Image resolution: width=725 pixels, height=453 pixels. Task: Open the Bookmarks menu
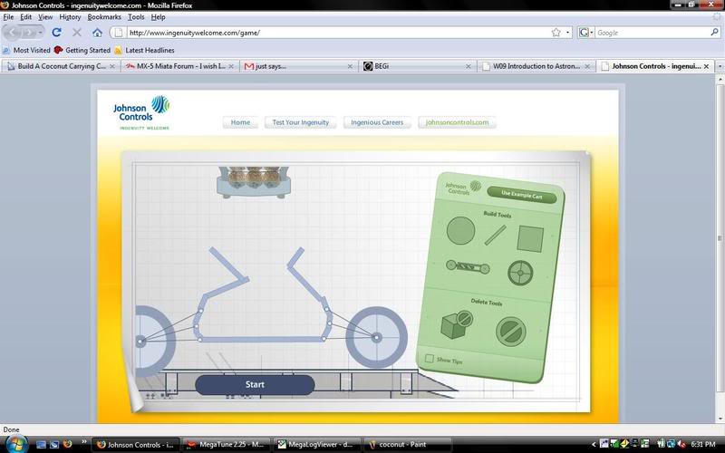tap(104, 17)
